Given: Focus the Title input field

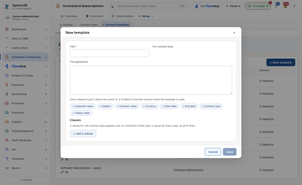Looking at the screenshot, I should click(x=109, y=53).
